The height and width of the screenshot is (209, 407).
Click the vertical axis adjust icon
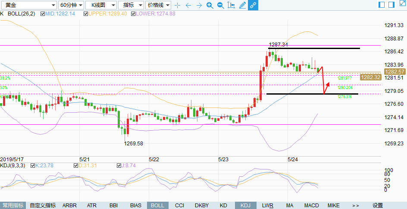(232, 5)
